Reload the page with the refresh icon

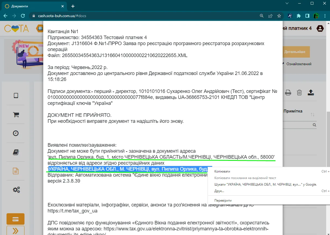tap(23, 16)
